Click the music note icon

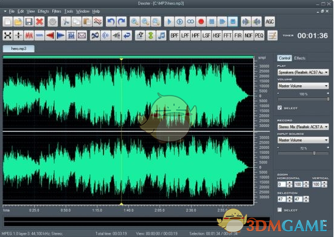click(x=161, y=35)
